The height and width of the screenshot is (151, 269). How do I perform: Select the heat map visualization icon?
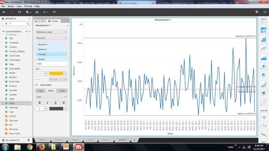point(264,30)
